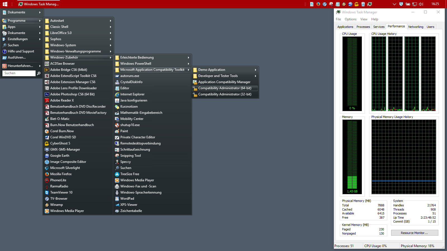This screenshot has height=251, width=447.
Task: Expand Windows-Verwaltungsprogramme submenu
Action: click(x=78, y=51)
